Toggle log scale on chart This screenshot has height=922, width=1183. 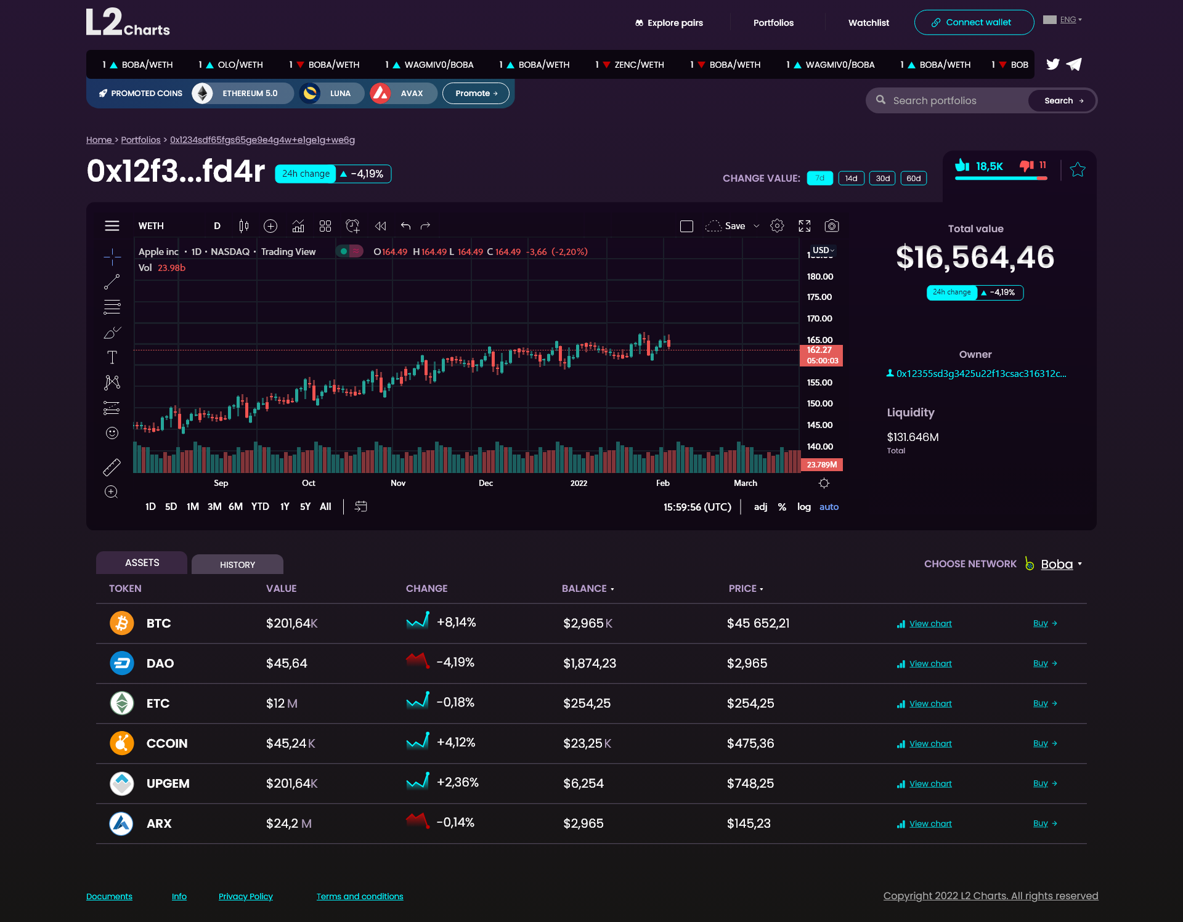coord(803,507)
